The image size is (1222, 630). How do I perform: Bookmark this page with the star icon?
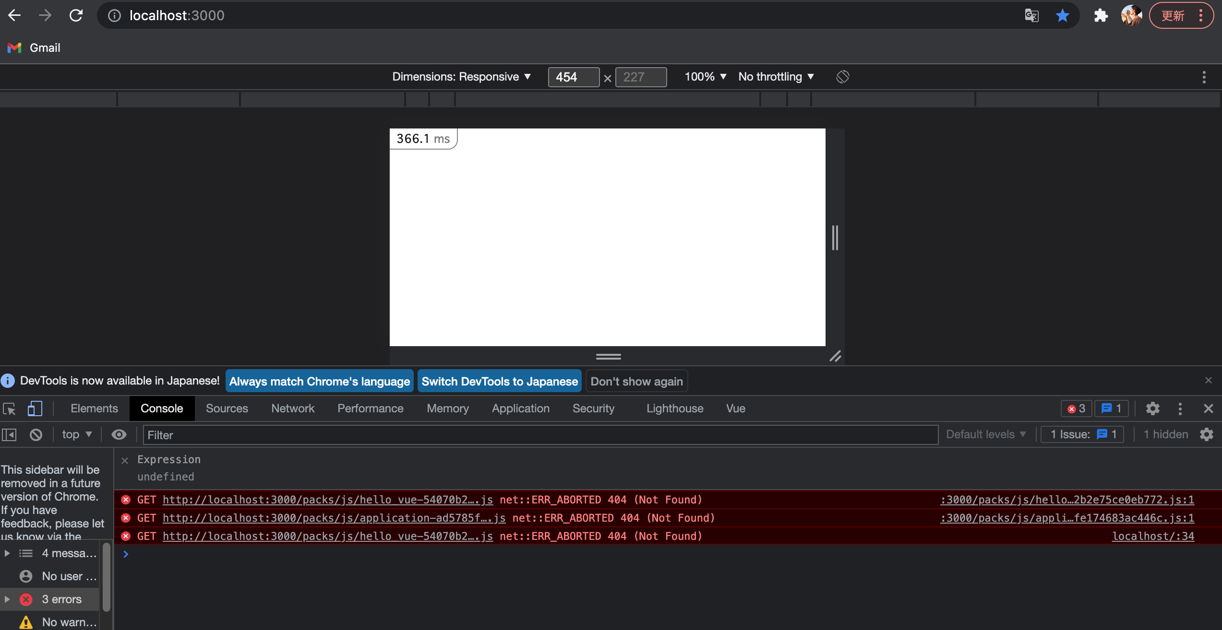tap(1063, 15)
